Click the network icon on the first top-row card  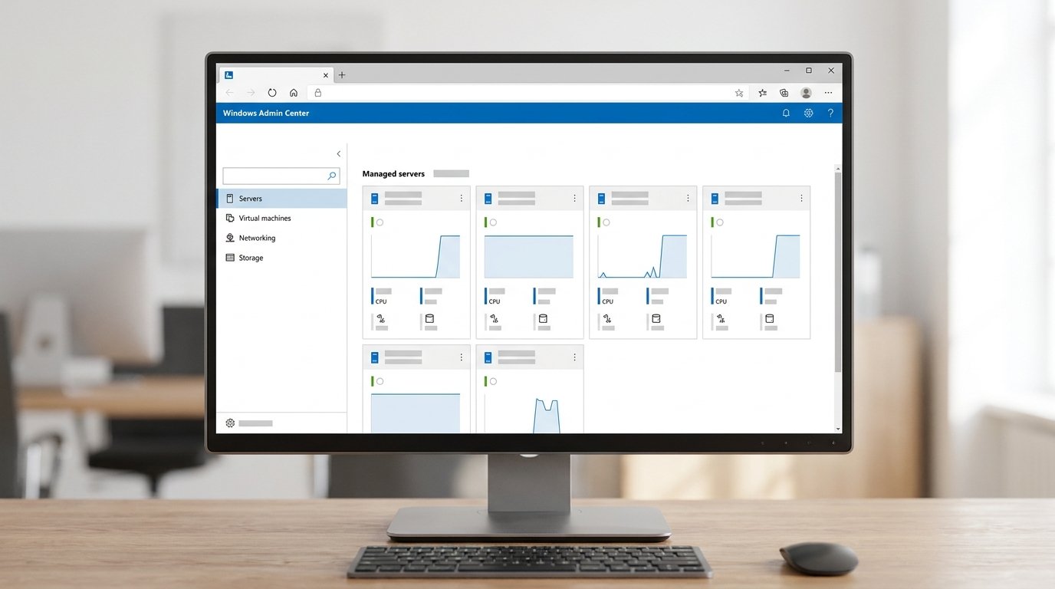[x=381, y=319]
